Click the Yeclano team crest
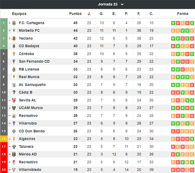Viewport: 195px width, 173px height. pyautogui.click(x=14, y=38)
